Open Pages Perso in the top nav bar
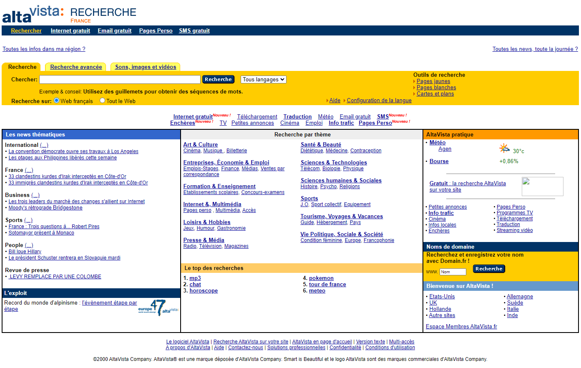581x368 pixels. coord(156,30)
